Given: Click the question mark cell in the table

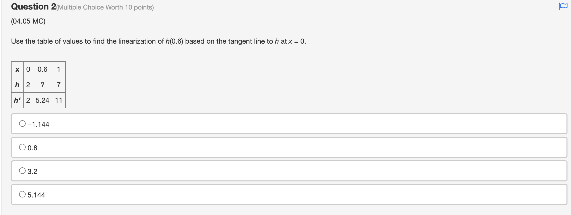Looking at the screenshot, I should click(x=42, y=85).
